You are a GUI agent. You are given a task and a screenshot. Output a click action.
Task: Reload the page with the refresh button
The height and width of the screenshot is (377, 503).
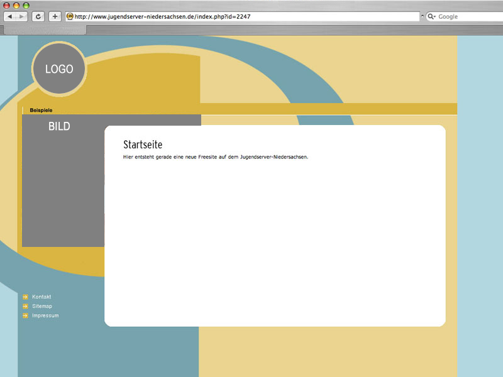pos(38,16)
